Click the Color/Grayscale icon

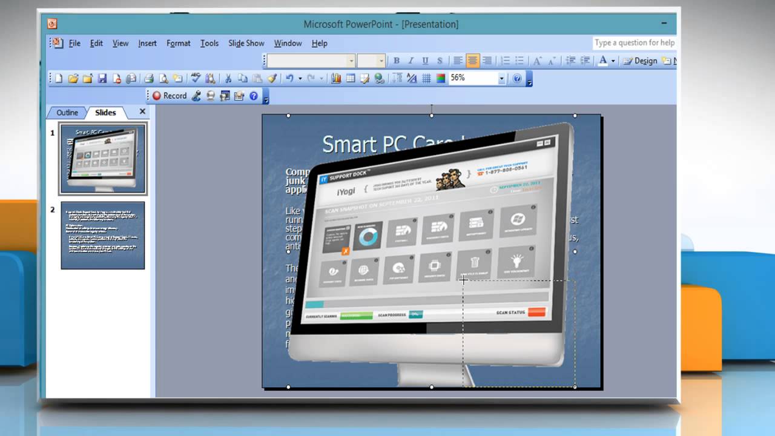pos(441,78)
